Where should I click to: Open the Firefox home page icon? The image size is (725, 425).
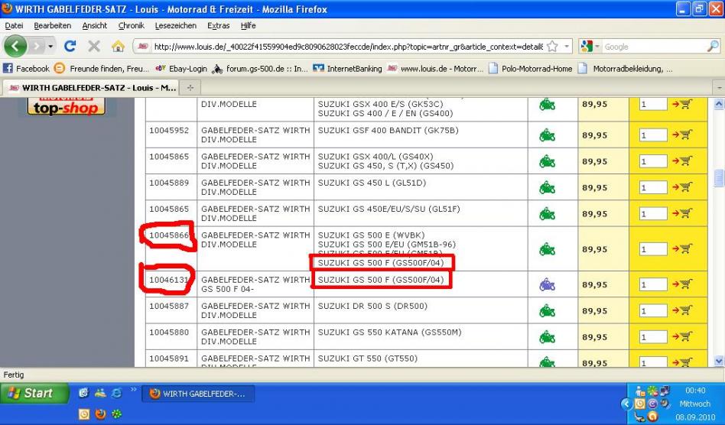(x=119, y=46)
